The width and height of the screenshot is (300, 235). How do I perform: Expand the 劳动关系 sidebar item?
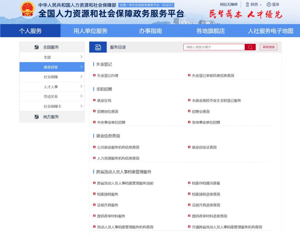pyautogui.click(x=81, y=96)
